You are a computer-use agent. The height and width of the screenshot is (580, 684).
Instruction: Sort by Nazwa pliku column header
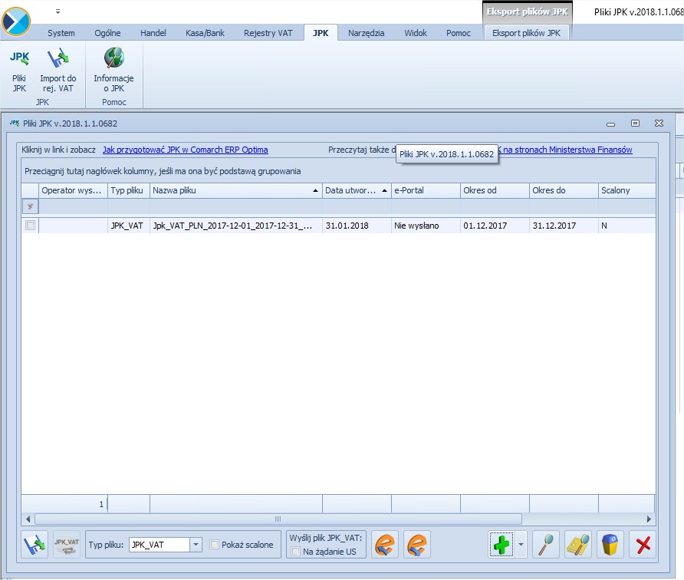pos(235,190)
